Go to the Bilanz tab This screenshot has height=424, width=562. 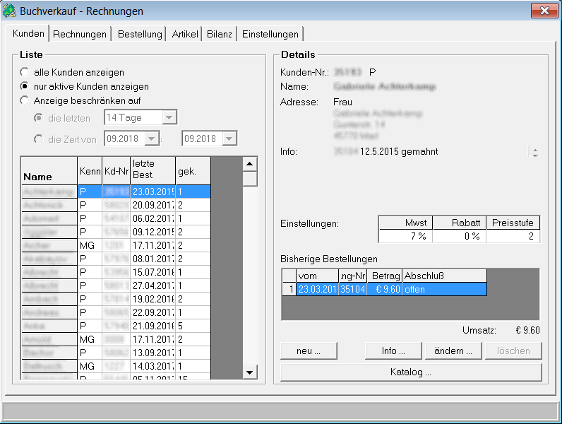point(219,34)
